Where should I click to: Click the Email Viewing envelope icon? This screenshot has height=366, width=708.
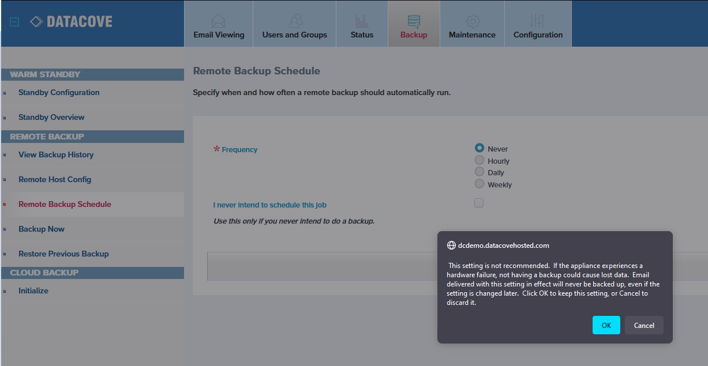point(219,21)
